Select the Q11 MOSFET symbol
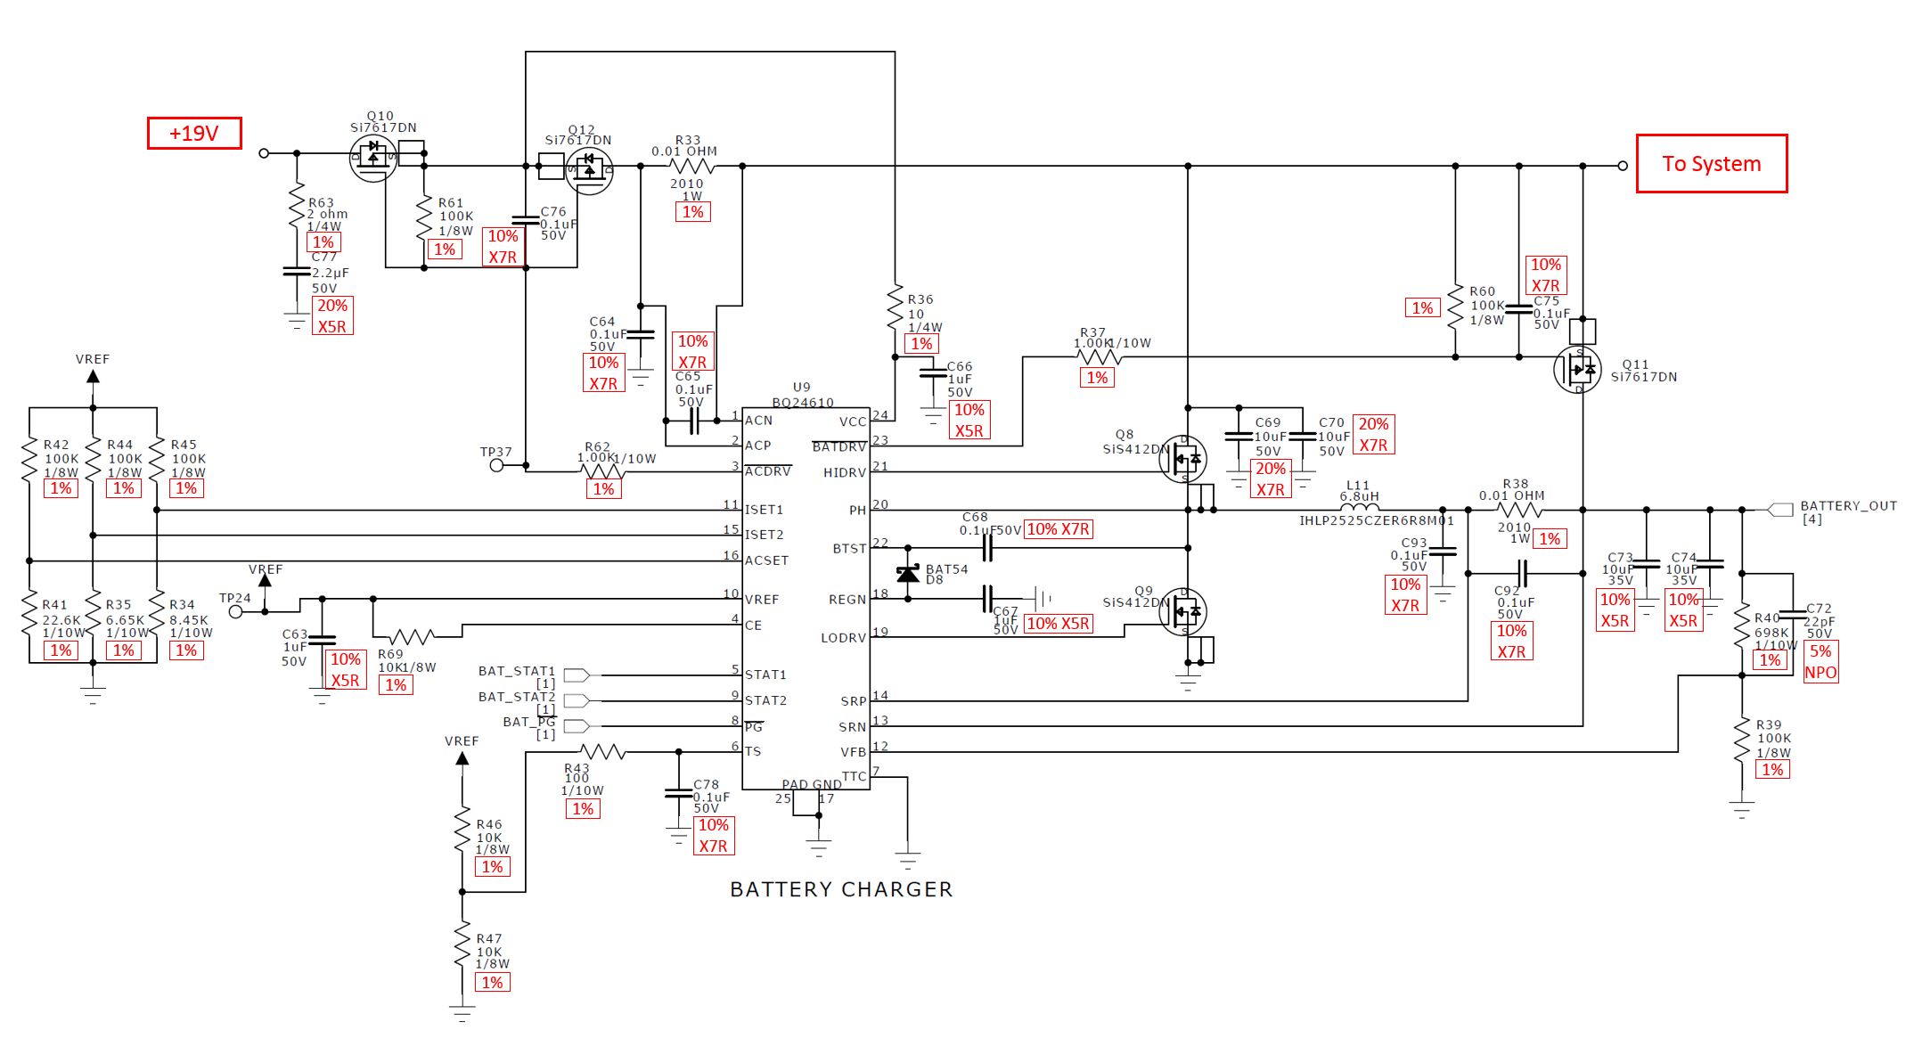This screenshot has width=1914, height=1055. pyautogui.click(x=1577, y=369)
